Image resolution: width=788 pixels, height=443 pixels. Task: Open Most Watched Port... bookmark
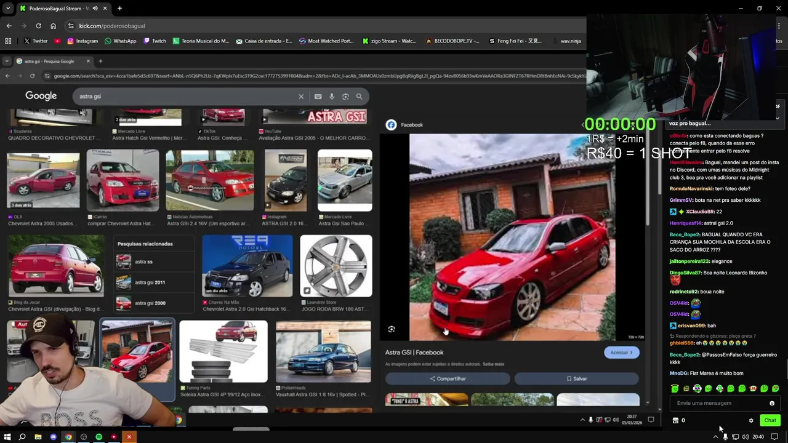pos(326,41)
